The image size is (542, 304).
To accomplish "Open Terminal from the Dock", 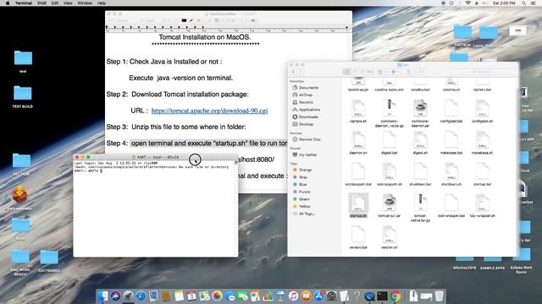I will point(382,296).
